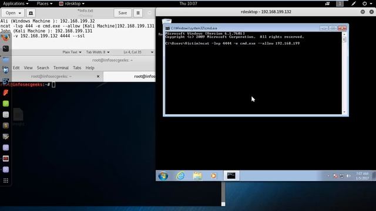Screen dimensions: 376x211
Task: Click the ncat command line in cmd.exe
Action: [233, 43]
